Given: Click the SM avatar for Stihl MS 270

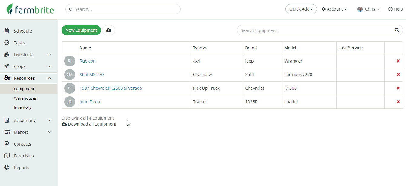Looking at the screenshot, I should 69,75.
